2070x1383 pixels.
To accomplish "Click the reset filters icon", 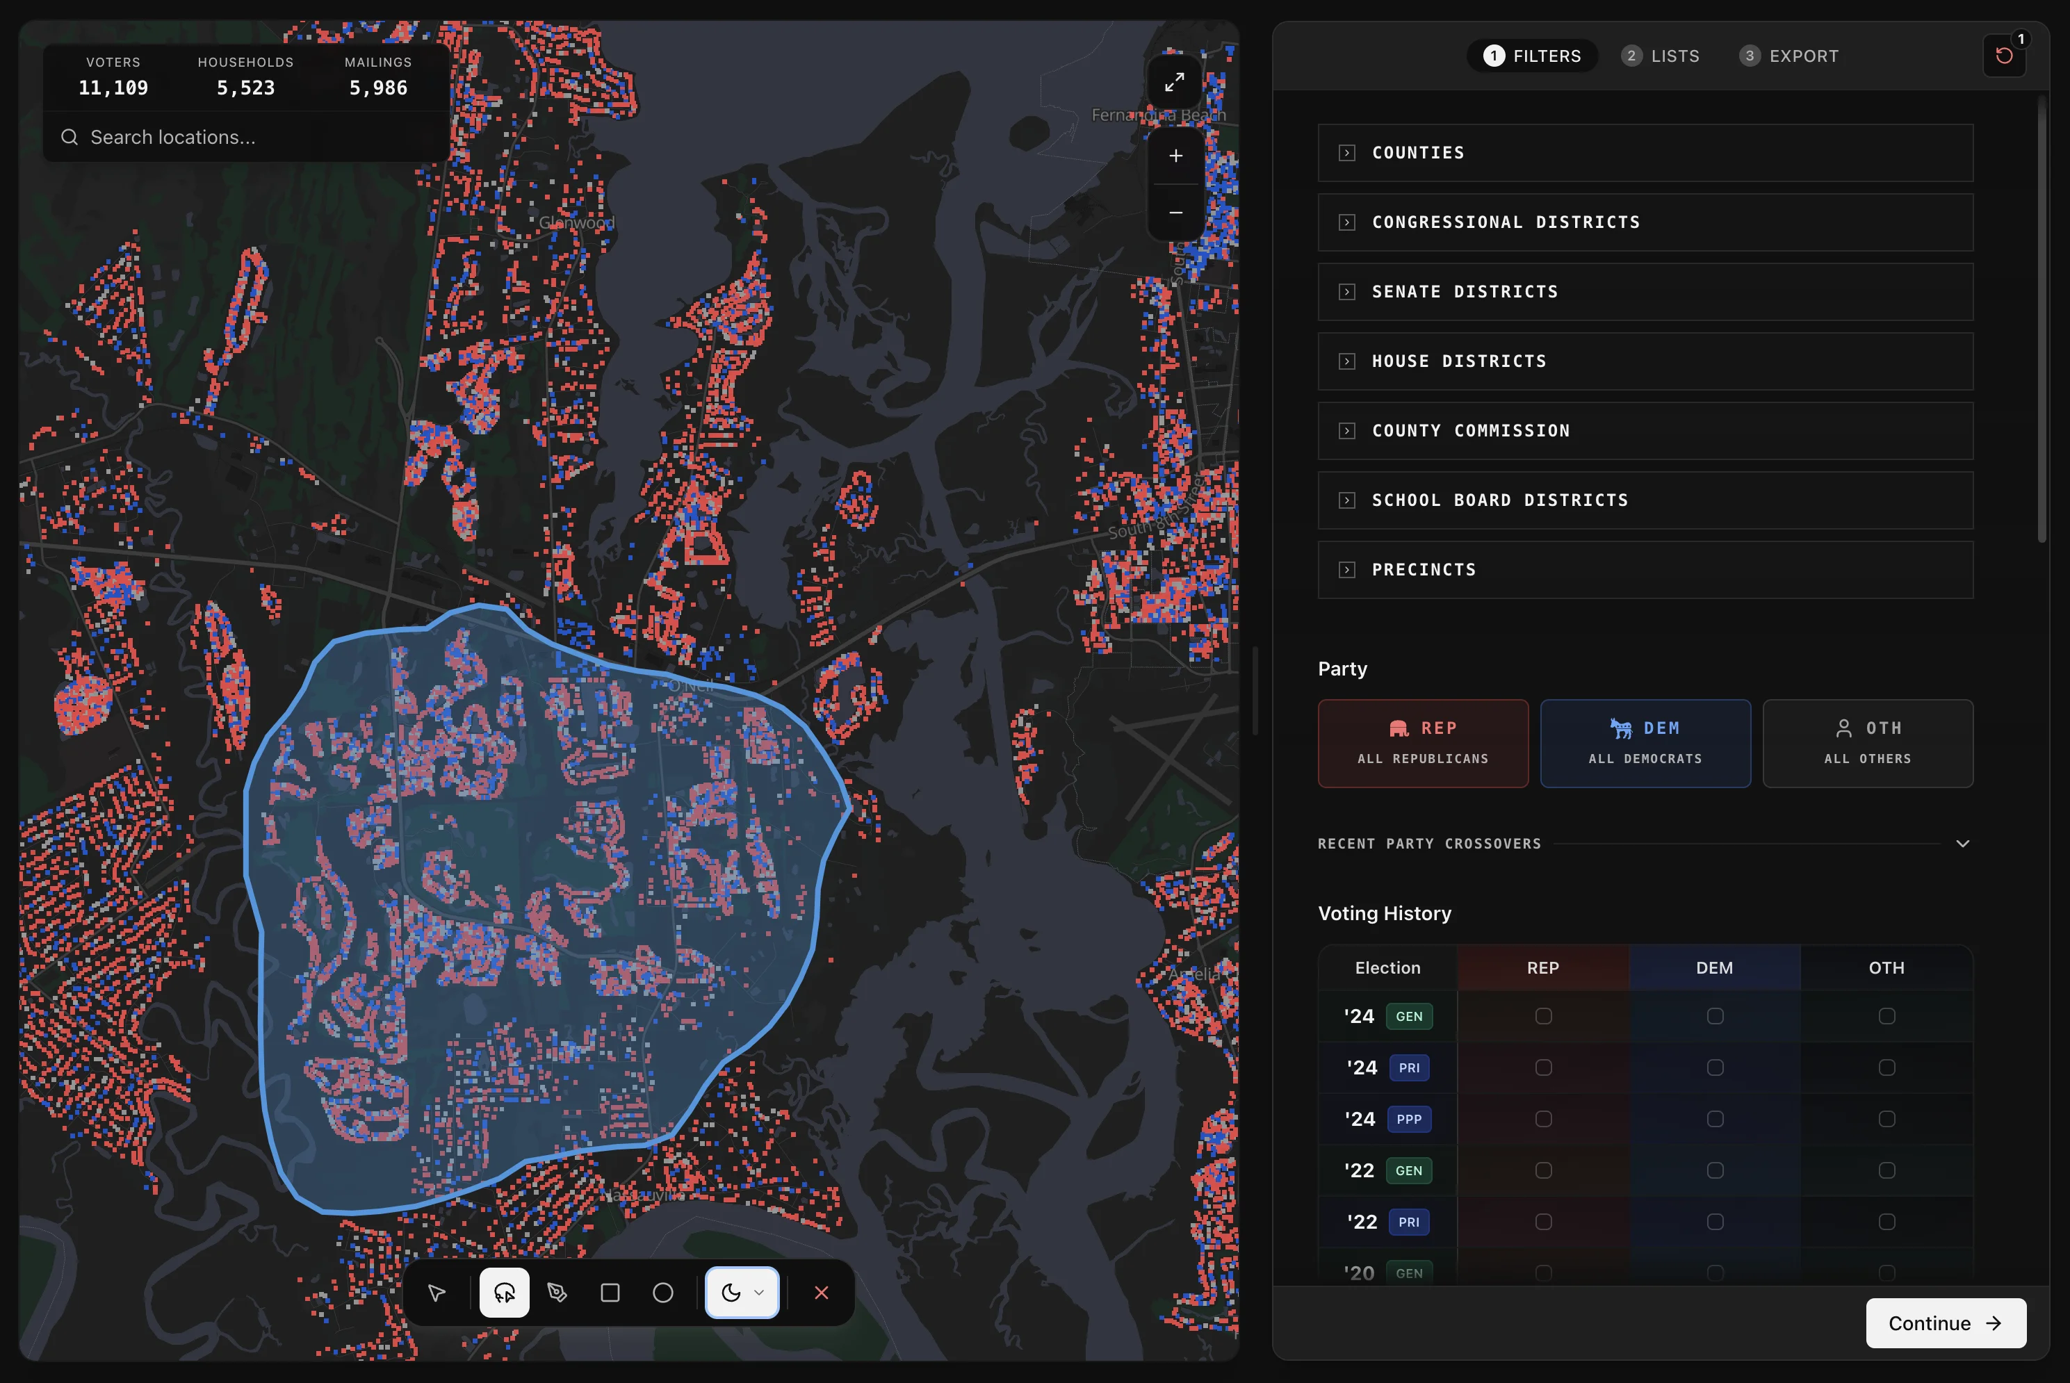I will [2004, 56].
